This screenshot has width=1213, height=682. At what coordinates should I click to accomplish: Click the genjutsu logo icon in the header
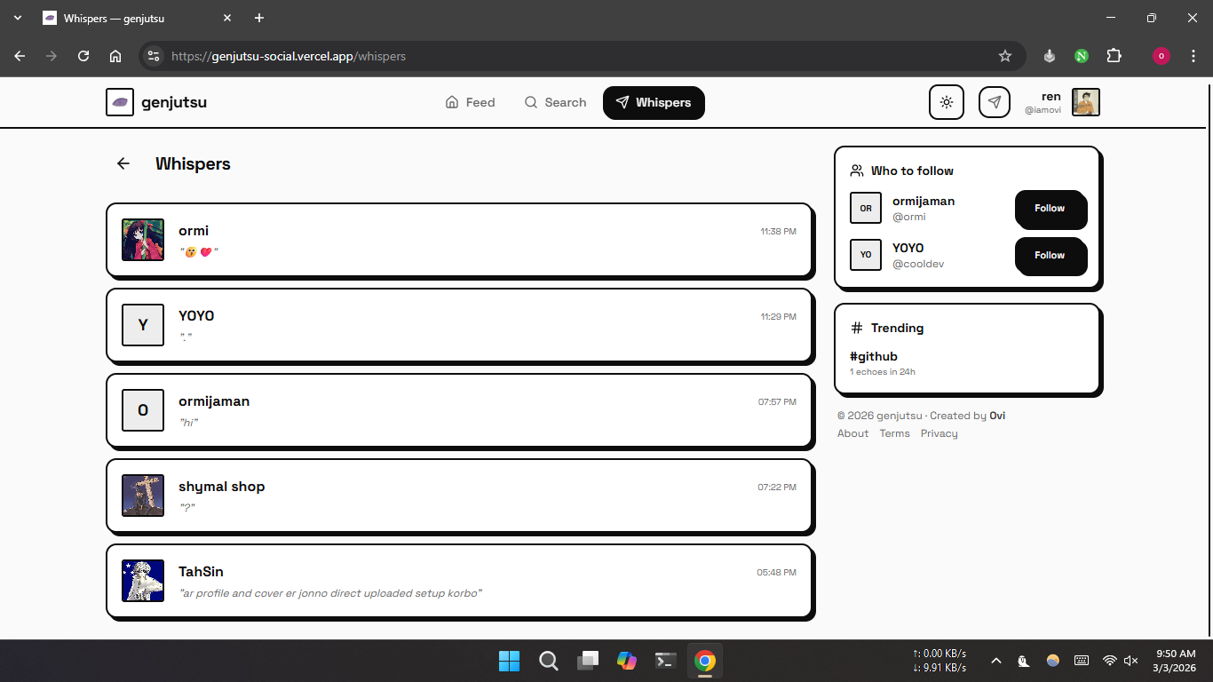coord(120,102)
